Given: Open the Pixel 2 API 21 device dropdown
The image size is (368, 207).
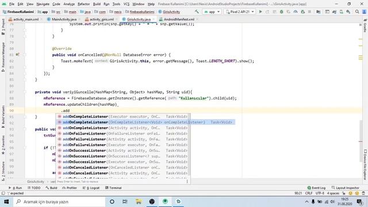Looking at the screenshot, I should pos(240,11).
